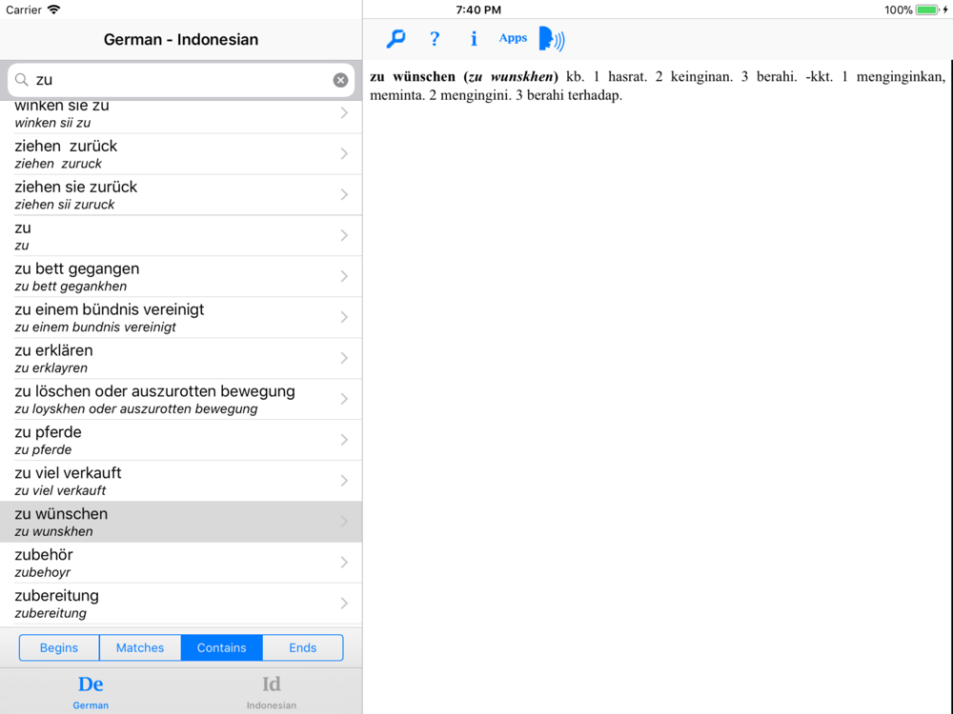The image size is (953, 714).
Task: Open entry 'zu bett gegangen'
Action: pyautogui.click(x=181, y=276)
